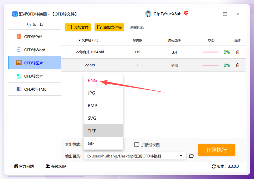
Task: Click the 开始执行 button
Action: [216, 150]
